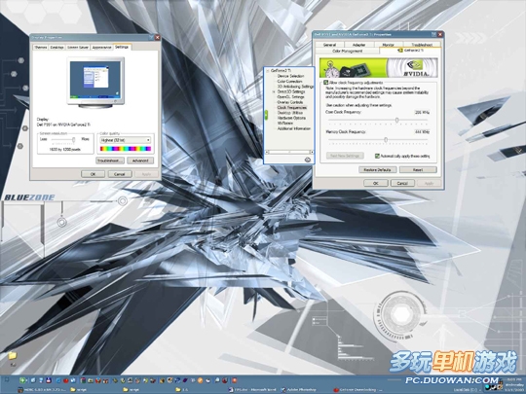Viewport: 526px width, 394px height.
Task: Open the Screen Saver tab
Action: tap(78, 48)
